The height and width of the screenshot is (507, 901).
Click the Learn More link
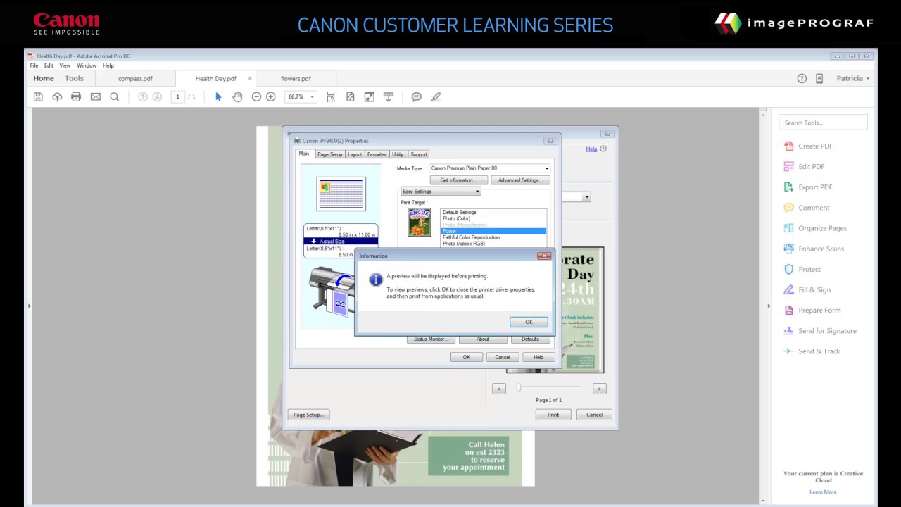(x=823, y=492)
